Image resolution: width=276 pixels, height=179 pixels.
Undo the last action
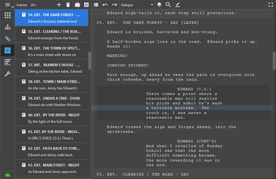pos(105,5)
